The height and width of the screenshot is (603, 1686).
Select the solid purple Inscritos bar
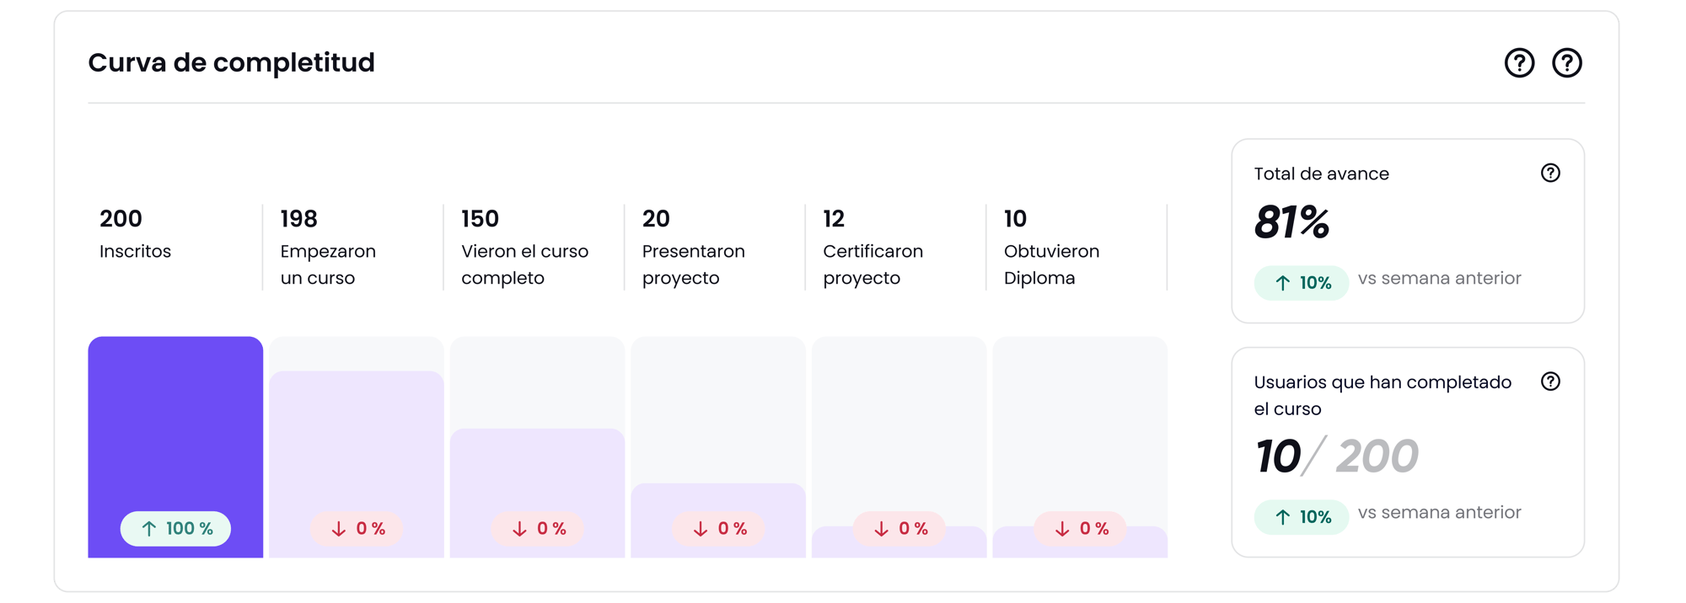(175, 421)
